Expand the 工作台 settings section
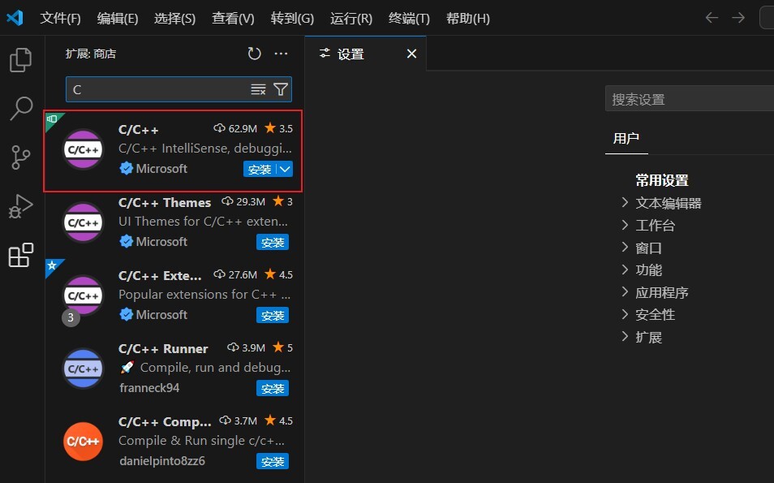 [625, 225]
